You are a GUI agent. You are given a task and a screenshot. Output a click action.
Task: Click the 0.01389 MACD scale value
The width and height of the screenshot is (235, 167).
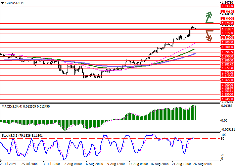[x=227, y=106]
